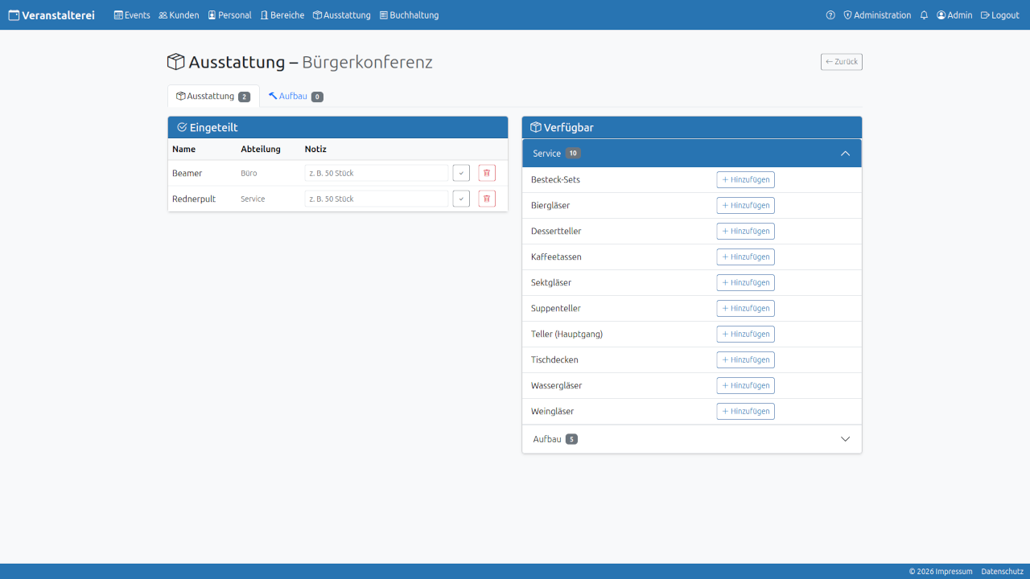Click the Weingläser item label
Image resolution: width=1030 pixels, height=579 pixels.
pyautogui.click(x=553, y=412)
